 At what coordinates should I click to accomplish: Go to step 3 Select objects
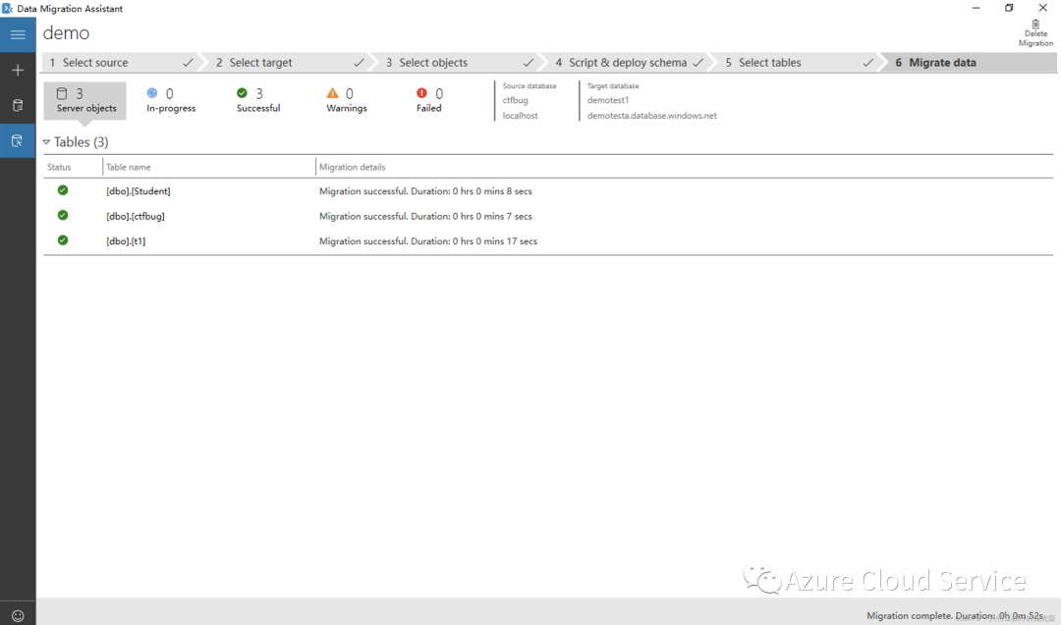(x=460, y=62)
